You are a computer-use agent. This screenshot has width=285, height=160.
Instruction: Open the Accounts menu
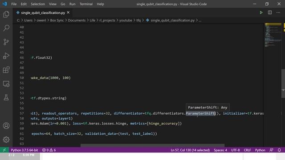(6, 125)
